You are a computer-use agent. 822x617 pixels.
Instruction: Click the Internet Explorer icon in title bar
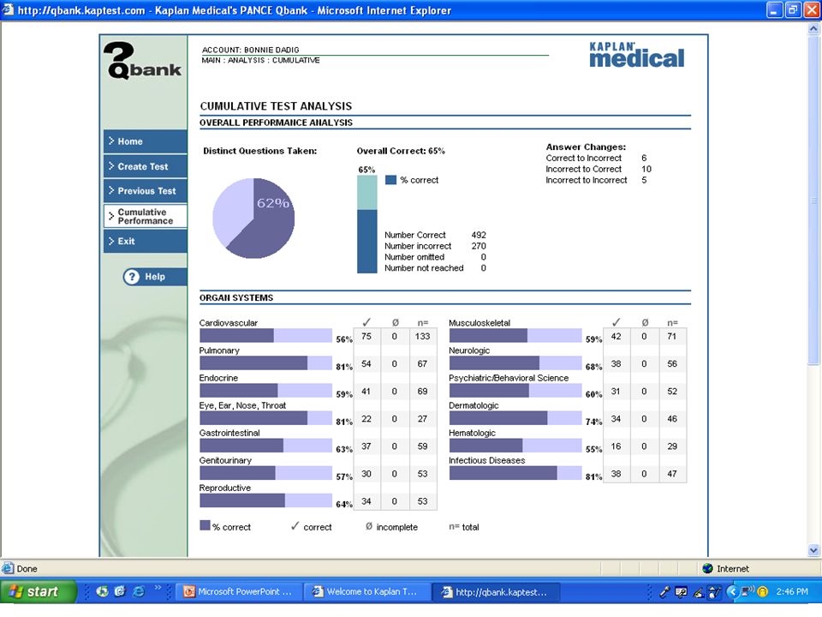(8, 10)
